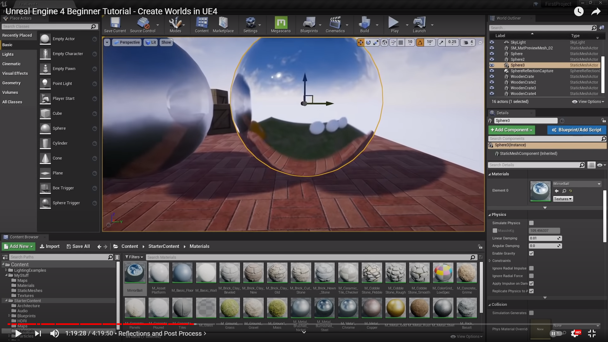This screenshot has height=342, width=608.
Task: Hide SkyLight using its eye icon
Action: 492,42
